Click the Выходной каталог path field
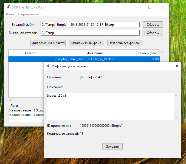The height and width of the screenshot is (164, 186). 90,33
